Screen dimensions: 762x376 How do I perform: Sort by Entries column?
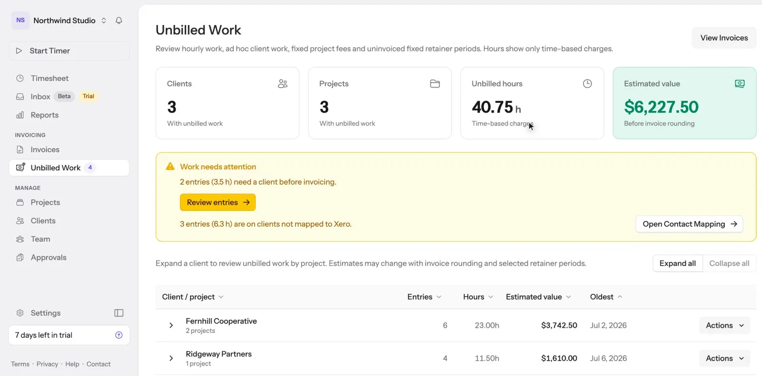(424, 297)
